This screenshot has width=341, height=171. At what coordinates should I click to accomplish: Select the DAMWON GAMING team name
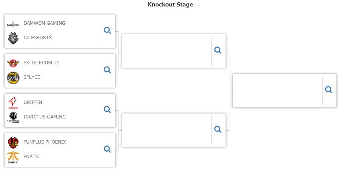point(44,23)
